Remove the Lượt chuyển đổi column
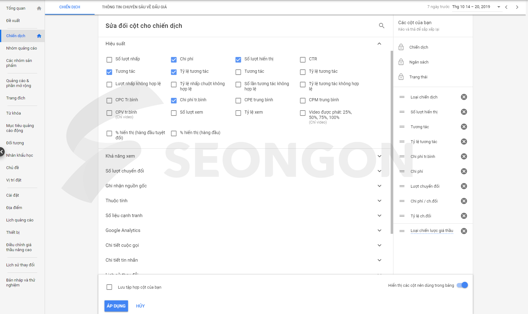 464,186
